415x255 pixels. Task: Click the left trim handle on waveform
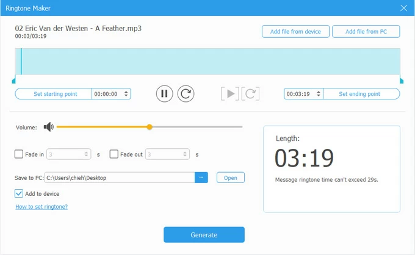point(13,80)
